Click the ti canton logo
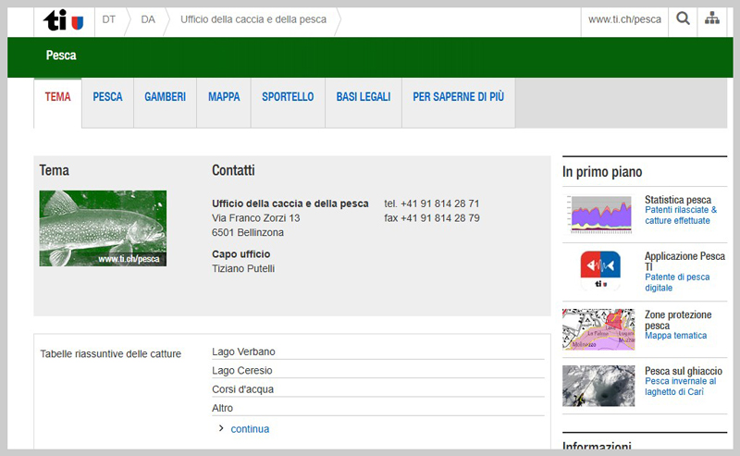Screen dimensions: 740x456 64,20
